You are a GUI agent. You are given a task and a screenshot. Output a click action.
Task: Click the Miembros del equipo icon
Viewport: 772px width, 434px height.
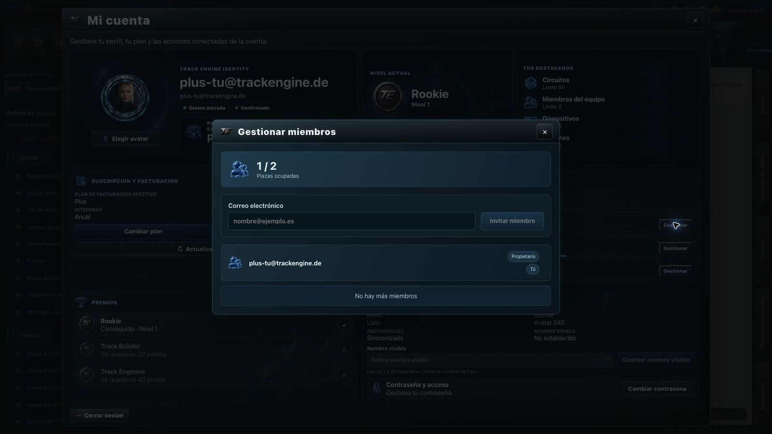pyautogui.click(x=531, y=103)
